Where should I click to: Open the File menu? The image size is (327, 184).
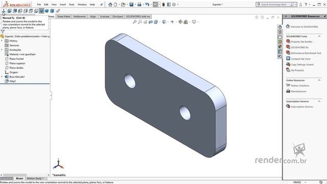pyautogui.click(x=39, y=5)
